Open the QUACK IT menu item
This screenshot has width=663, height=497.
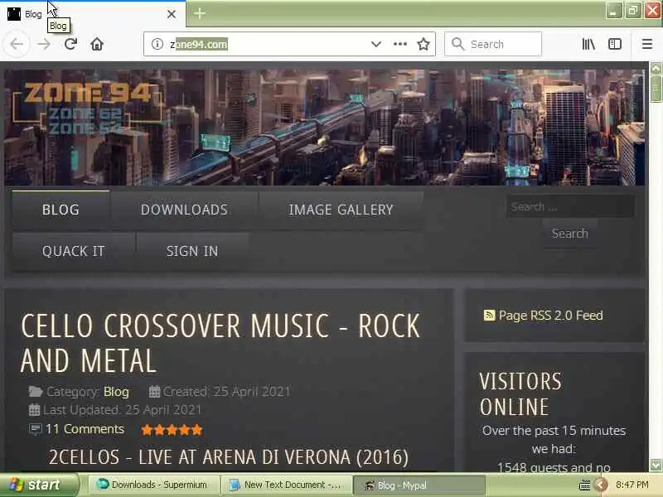pos(74,251)
